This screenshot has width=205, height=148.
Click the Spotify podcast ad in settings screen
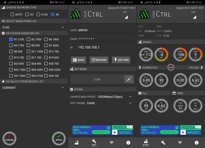(x=102, y=130)
